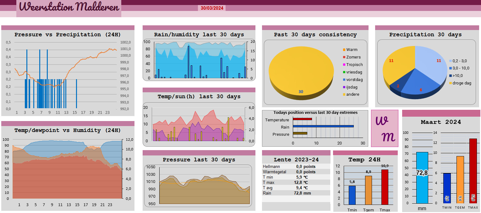This screenshot has height=213, width=481.
Task: Click the blue Rain position bar
Action: tap(323, 126)
